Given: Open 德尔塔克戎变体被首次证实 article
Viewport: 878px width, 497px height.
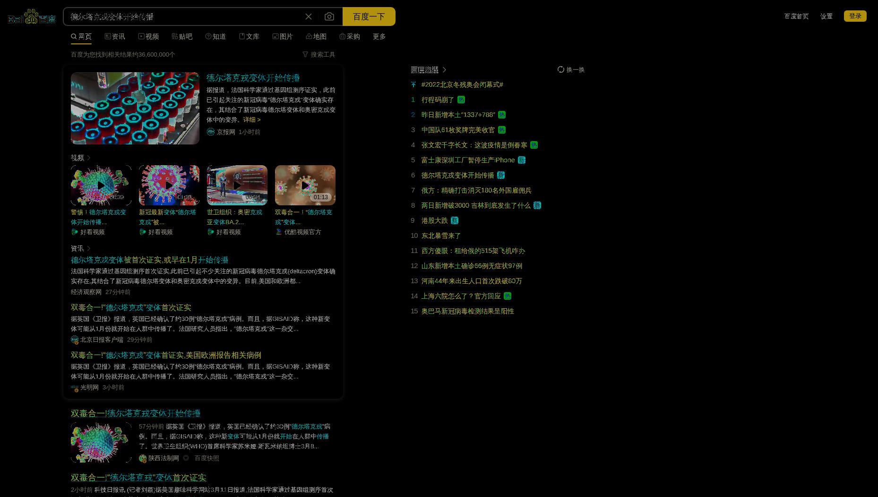Looking at the screenshot, I should point(150,260).
